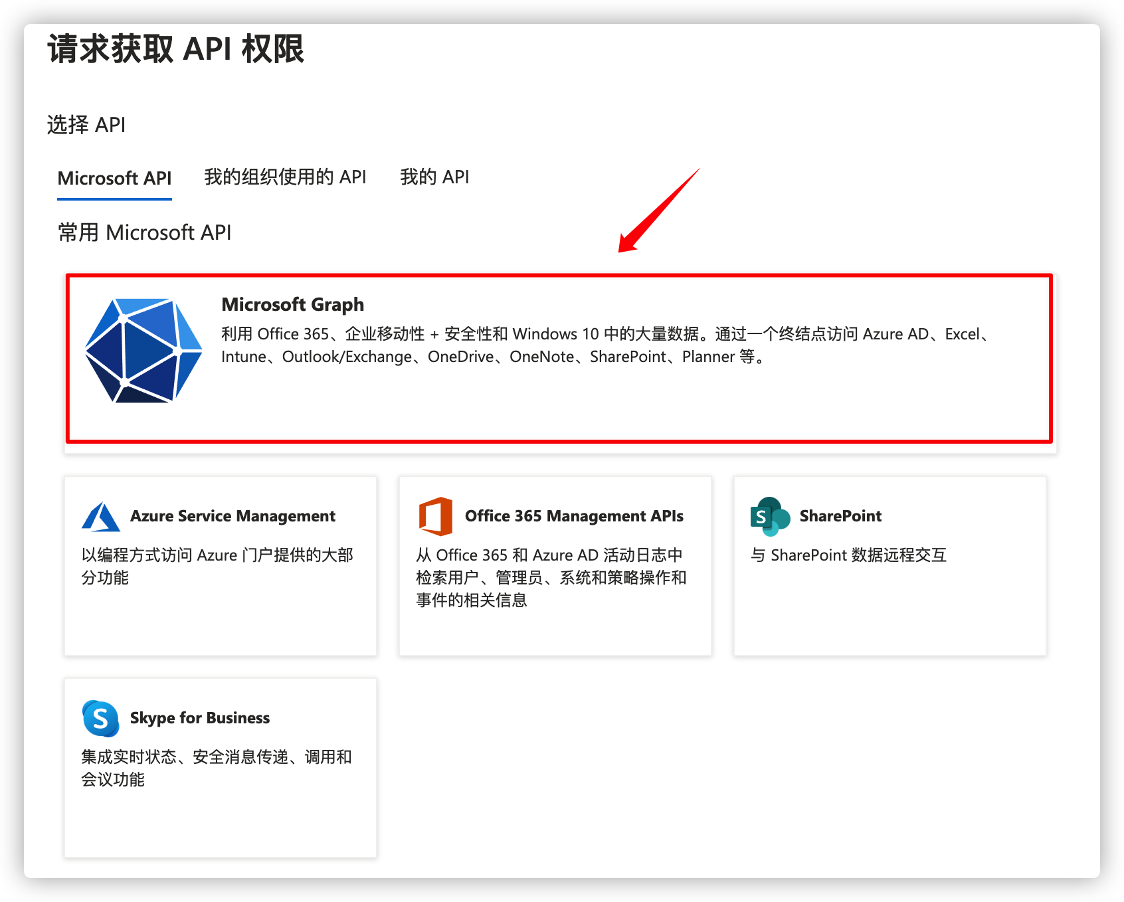Click text 以编程方式访问 Azure 门户提供的大部分功能
Image resolution: width=1124 pixels, height=902 pixels.
pos(217,566)
